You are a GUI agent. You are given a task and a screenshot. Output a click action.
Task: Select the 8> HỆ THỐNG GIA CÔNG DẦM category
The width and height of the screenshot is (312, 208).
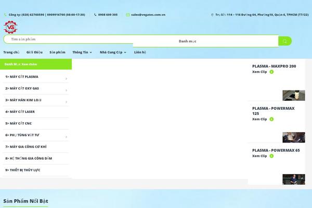click(x=29, y=159)
